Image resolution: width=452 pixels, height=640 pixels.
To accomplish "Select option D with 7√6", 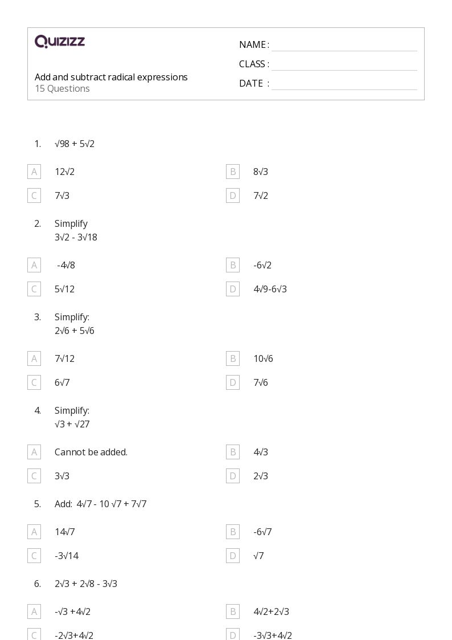I will tap(233, 382).
